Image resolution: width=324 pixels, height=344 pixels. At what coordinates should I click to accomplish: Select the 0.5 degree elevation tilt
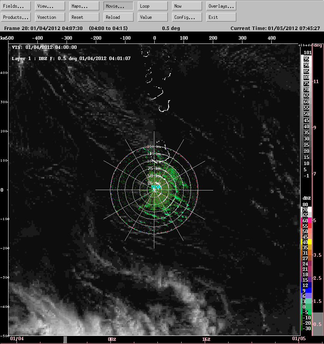[318, 324]
